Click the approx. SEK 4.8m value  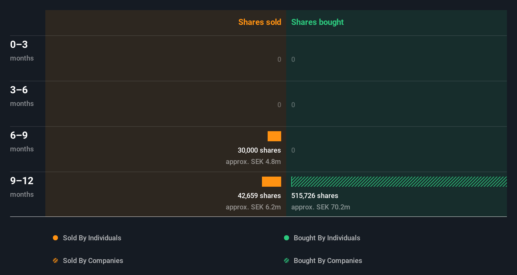(x=253, y=162)
